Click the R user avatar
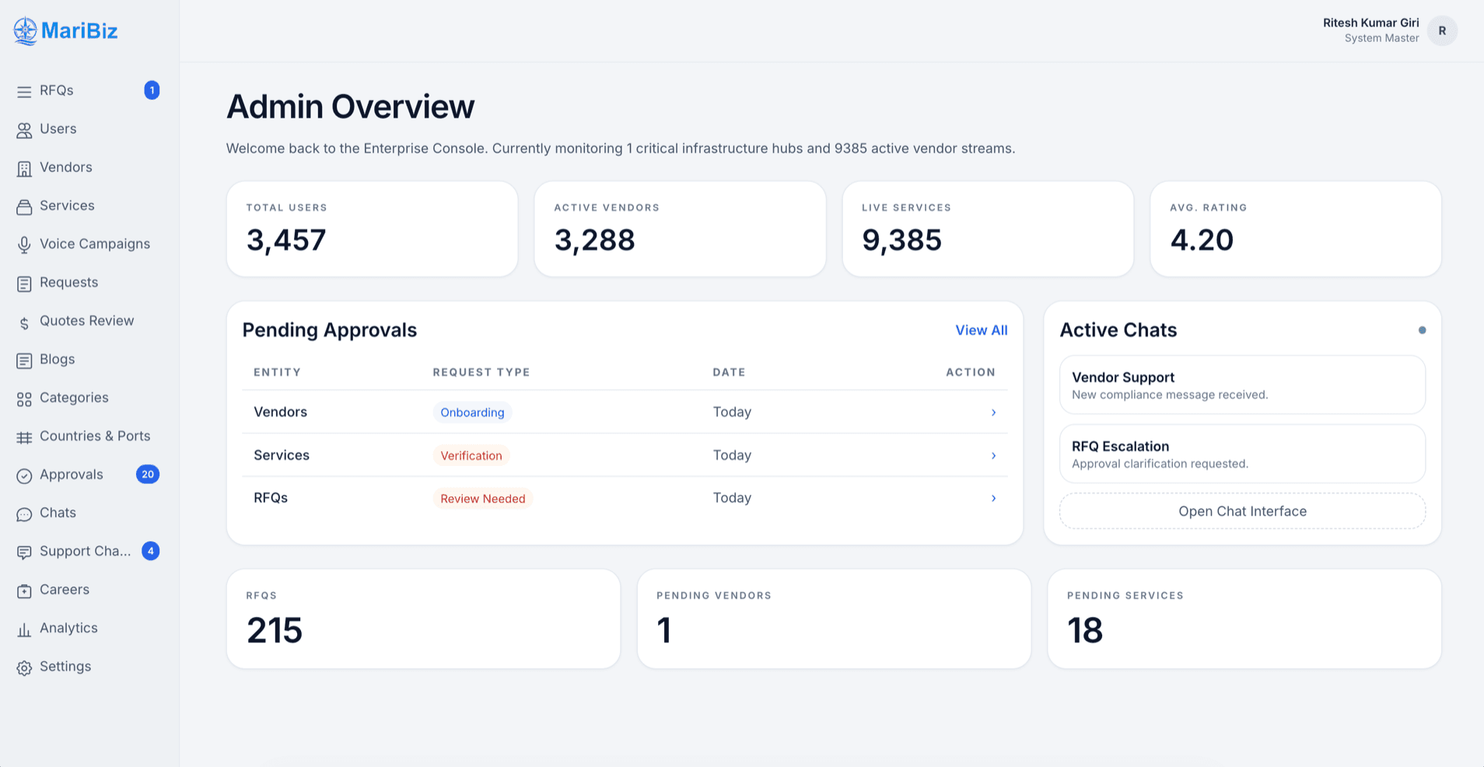The height and width of the screenshot is (767, 1484). point(1442,30)
